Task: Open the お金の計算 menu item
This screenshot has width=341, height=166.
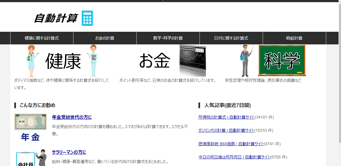Action: 105,38
